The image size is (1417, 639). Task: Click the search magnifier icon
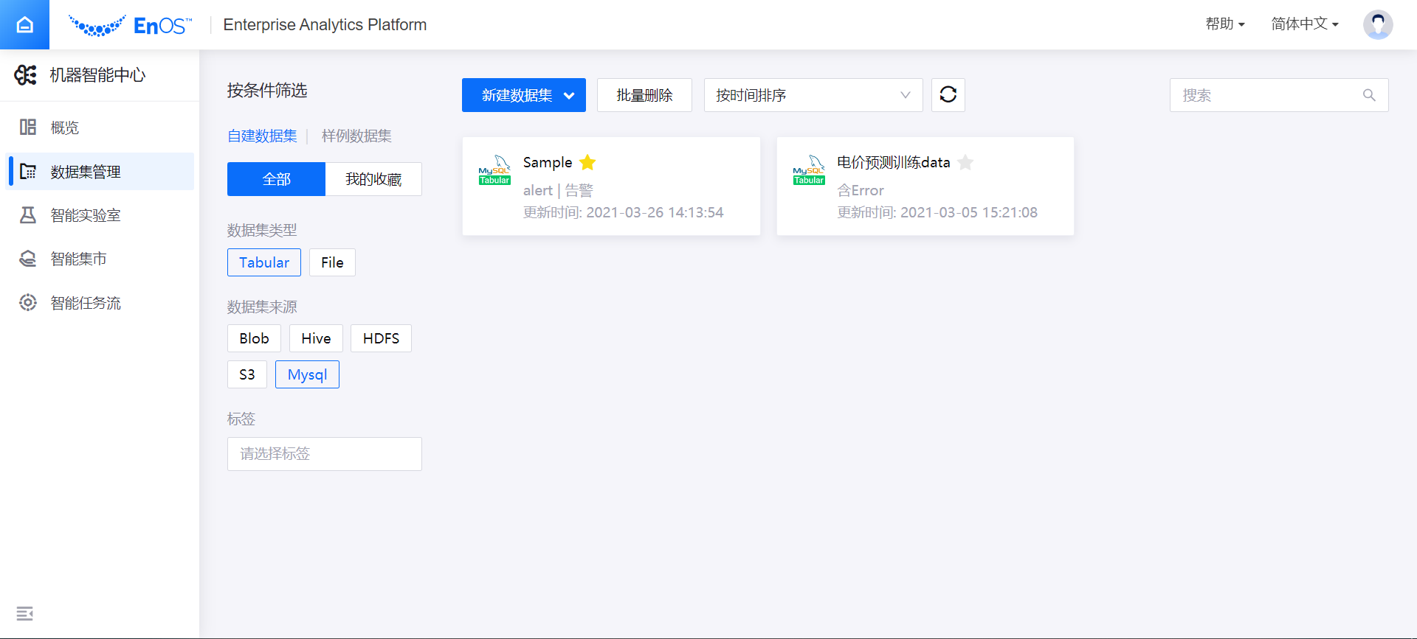pos(1369,95)
